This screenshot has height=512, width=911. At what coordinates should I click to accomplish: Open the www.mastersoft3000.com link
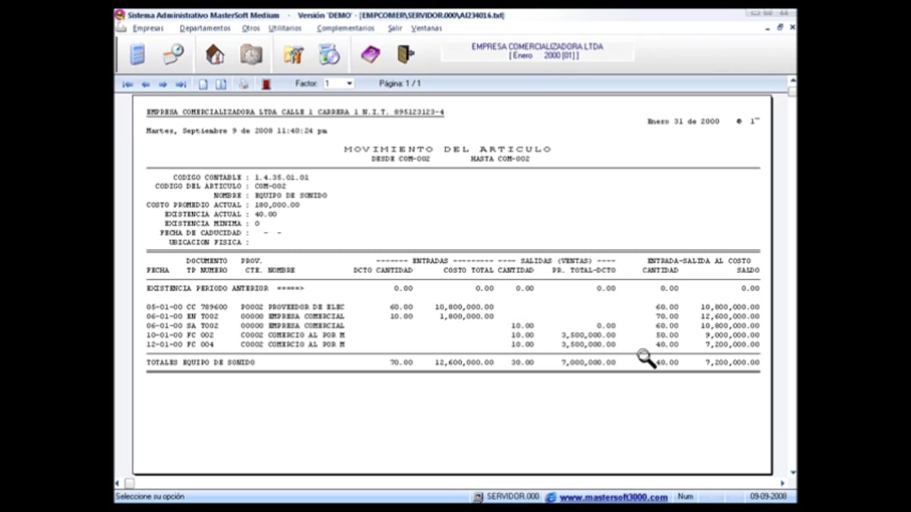[x=613, y=497]
